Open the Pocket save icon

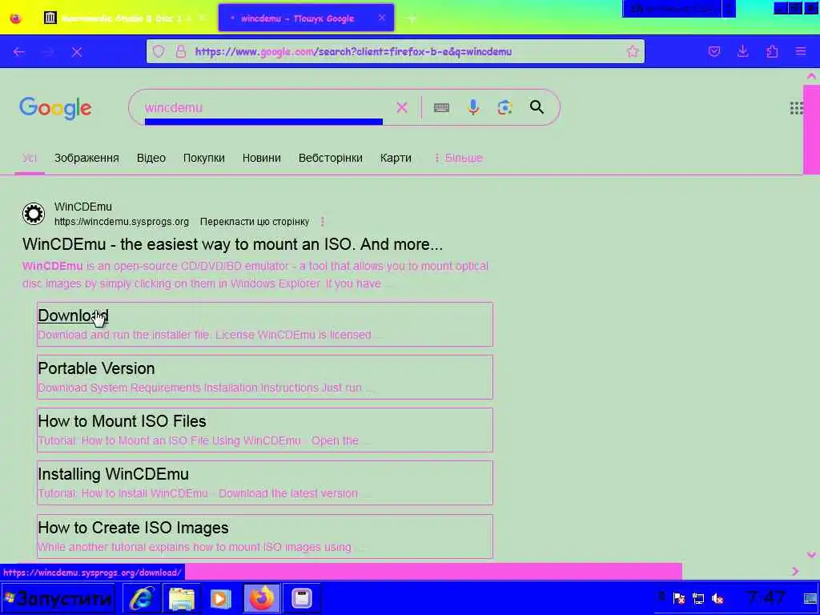pyautogui.click(x=713, y=51)
